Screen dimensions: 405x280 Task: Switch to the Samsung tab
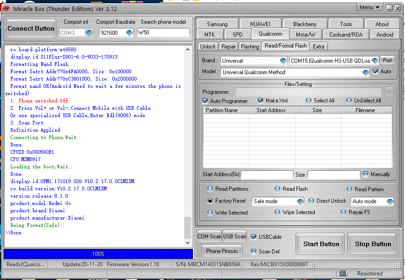click(217, 24)
